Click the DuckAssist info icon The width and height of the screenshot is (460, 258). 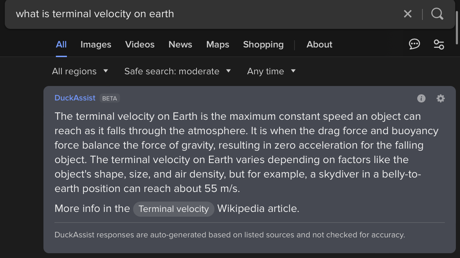[421, 98]
